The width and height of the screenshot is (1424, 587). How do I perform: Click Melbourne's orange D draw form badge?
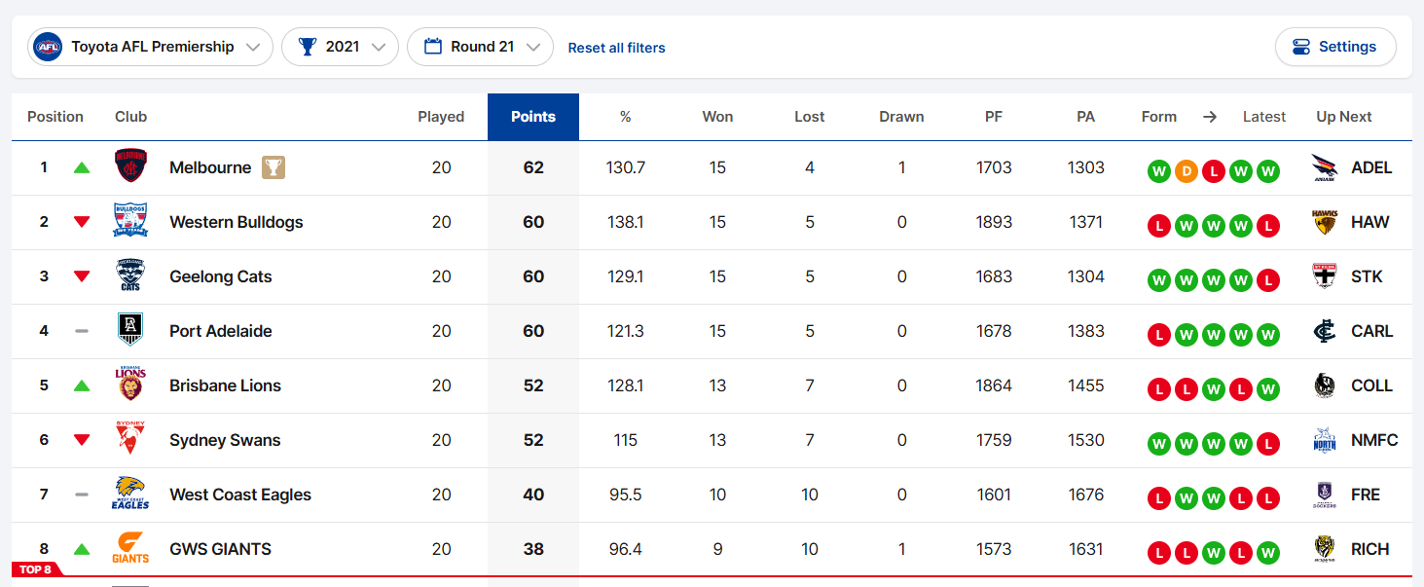[x=1186, y=171]
